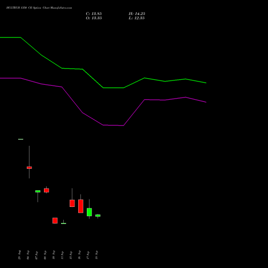Screen dimensions: 268x268
Task: Click the purple lower band line
Action: click(x=103, y=125)
